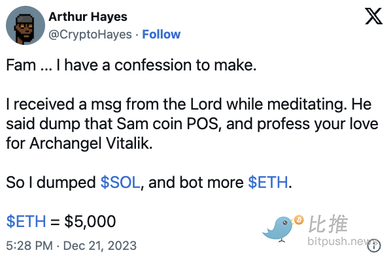The height and width of the screenshot is (259, 391).
Task: Click the tweet info circle icon
Action: [x=374, y=246]
